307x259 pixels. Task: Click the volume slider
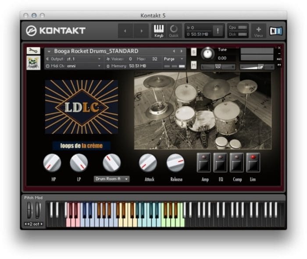coord(257,67)
